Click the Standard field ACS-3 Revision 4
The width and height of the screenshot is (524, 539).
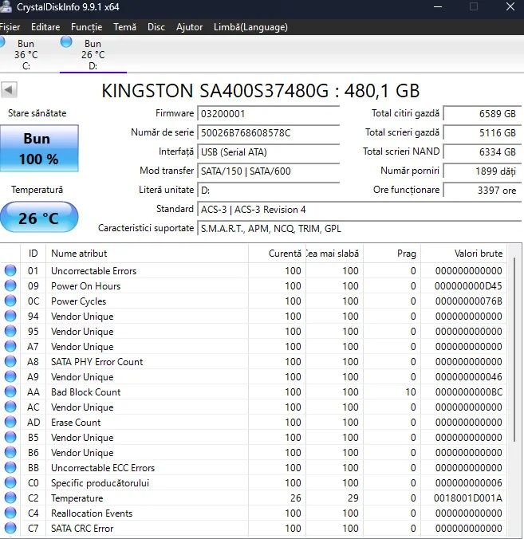360,210
